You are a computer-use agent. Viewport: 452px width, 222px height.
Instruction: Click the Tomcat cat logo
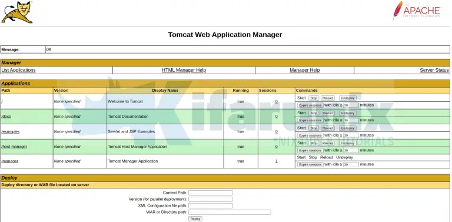pos(17,12)
